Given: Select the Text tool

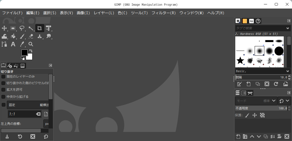Looking at the screenshot, I should pyautogui.click(x=13, y=44).
